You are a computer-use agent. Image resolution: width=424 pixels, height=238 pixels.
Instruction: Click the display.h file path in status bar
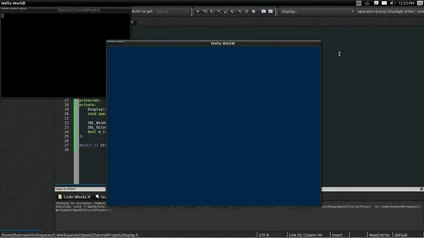(x=69, y=235)
